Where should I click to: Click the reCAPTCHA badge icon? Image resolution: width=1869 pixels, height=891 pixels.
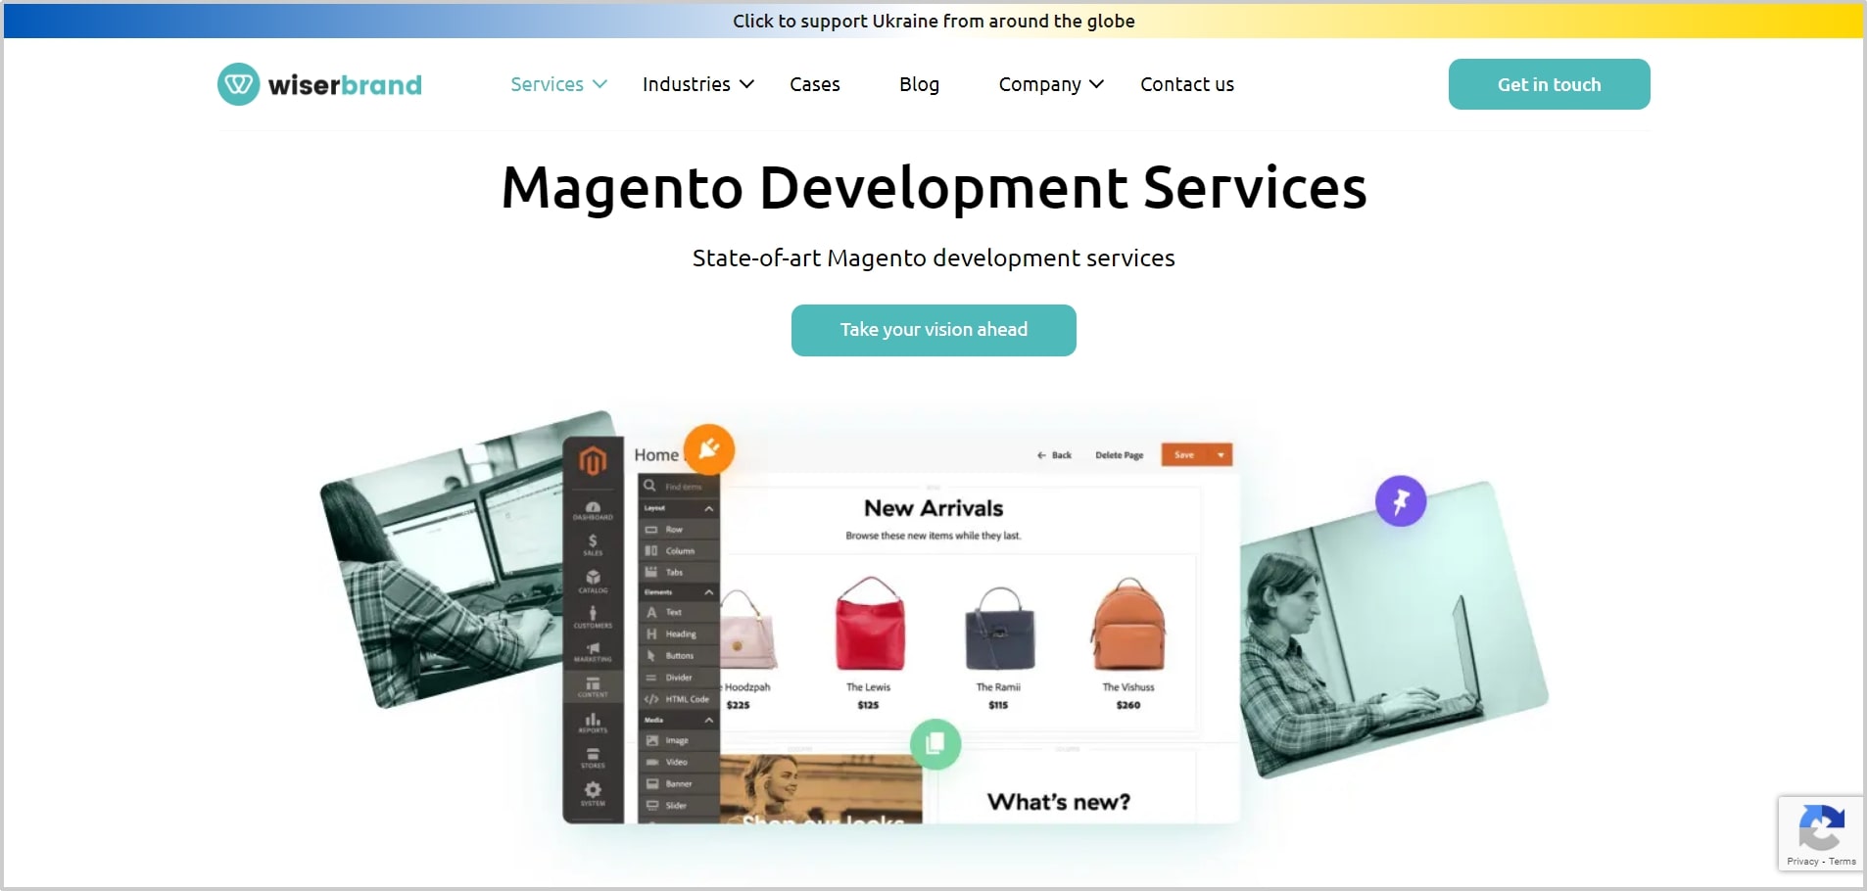1821,827
